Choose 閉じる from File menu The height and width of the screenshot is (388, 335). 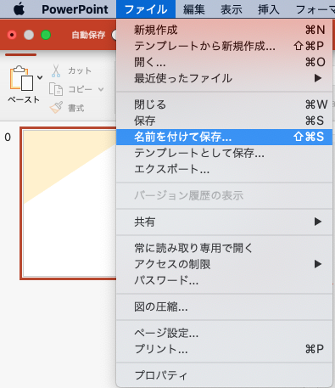[224, 104]
